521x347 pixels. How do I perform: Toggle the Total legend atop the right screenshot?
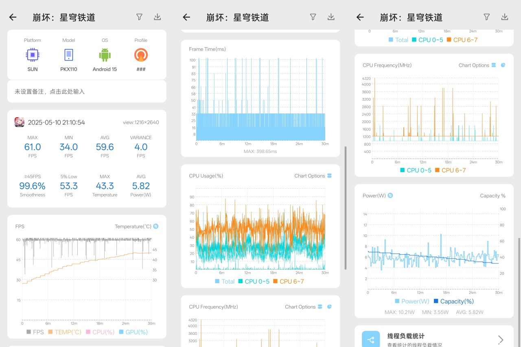pos(398,40)
